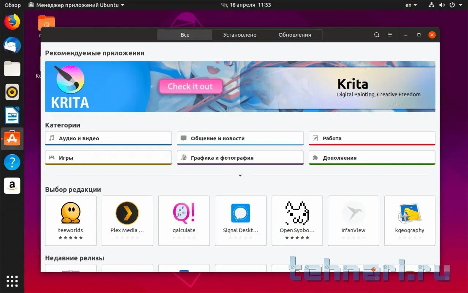Open Менеджер приложений Ubuntu app menu
This screenshot has width=468, height=293.
76,5
